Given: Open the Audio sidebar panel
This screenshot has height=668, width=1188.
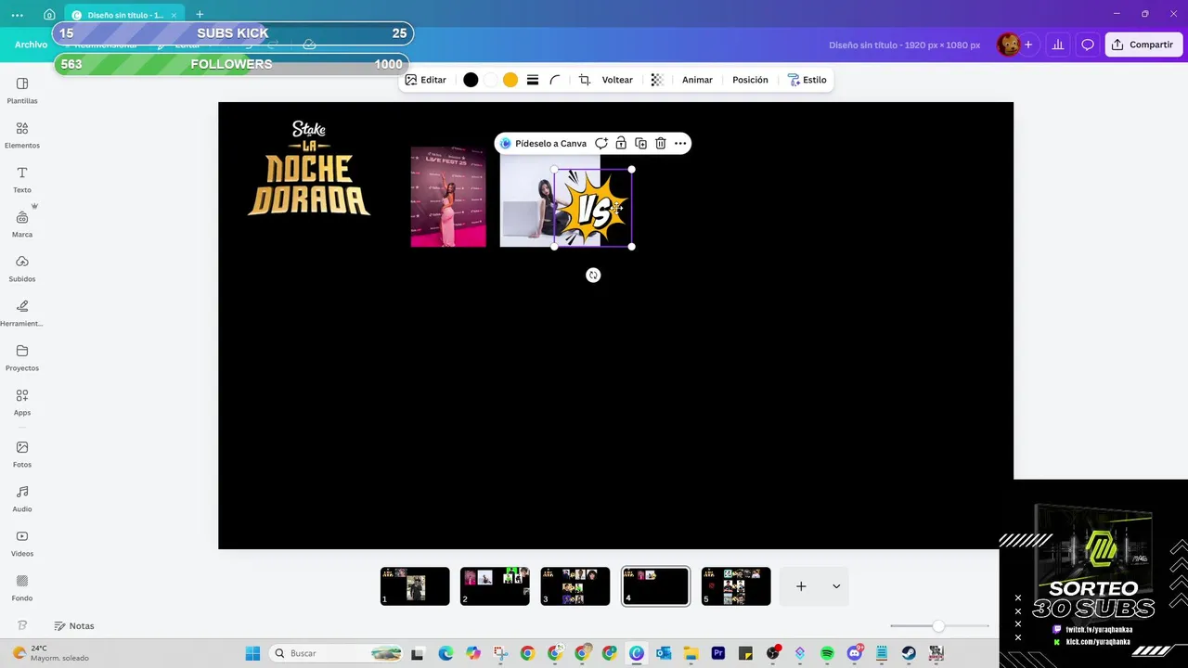Looking at the screenshot, I should click(22, 498).
